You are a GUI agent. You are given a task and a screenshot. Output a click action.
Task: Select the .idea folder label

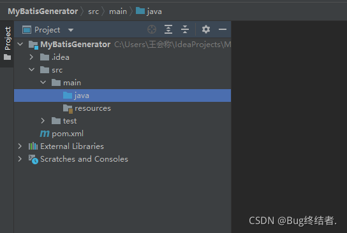61,57
